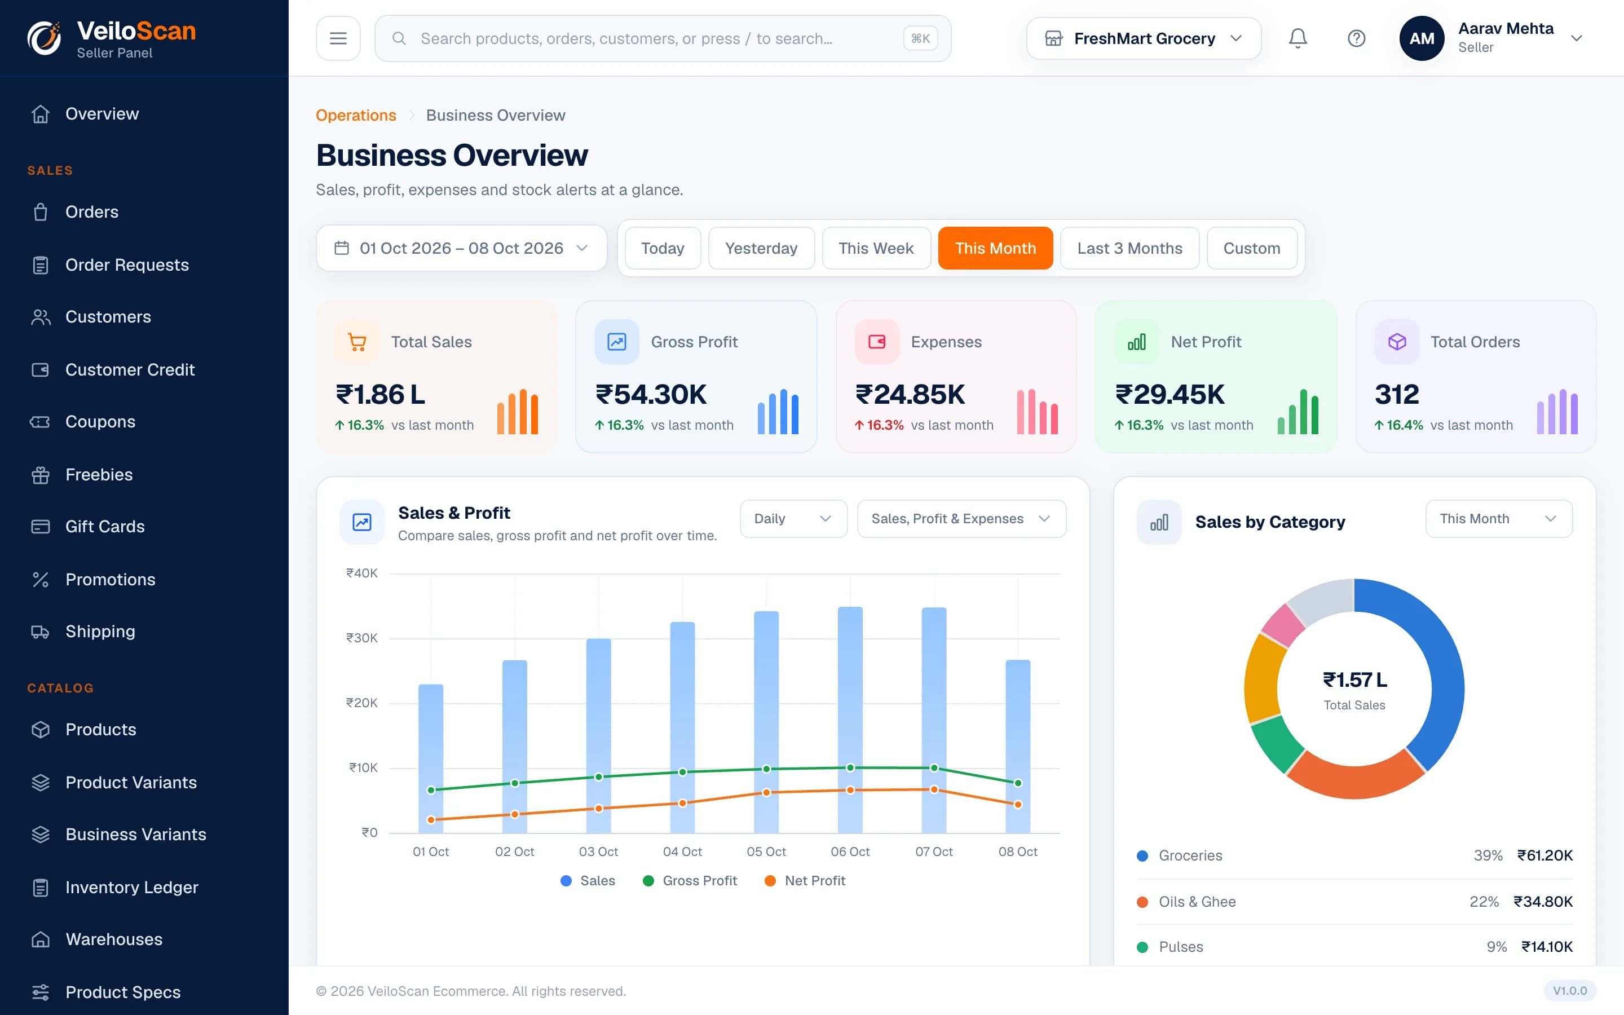Click the VeiloScan logo icon
The image size is (1624, 1015).
[x=45, y=38]
